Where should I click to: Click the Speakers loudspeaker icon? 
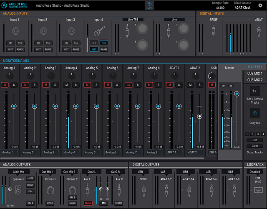pos(18,190)
